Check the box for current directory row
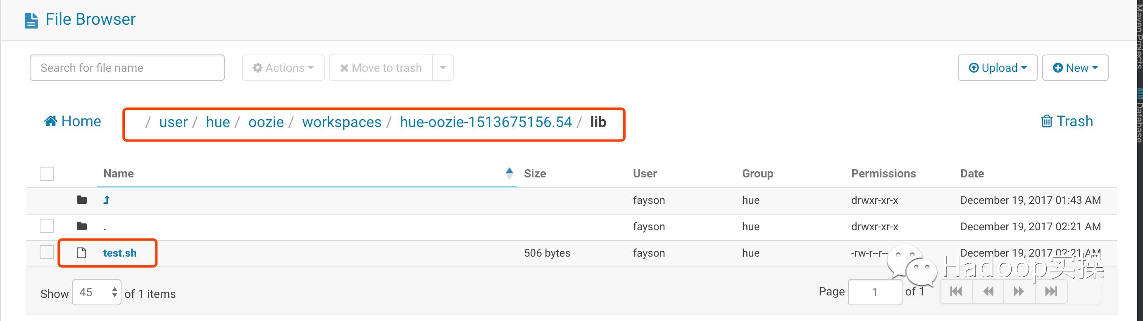 point(47,226)
